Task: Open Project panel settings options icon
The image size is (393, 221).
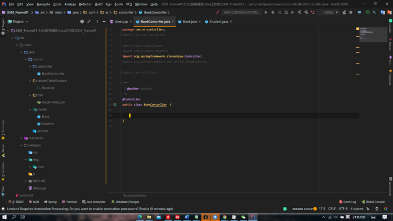Action: click(97, 21)
